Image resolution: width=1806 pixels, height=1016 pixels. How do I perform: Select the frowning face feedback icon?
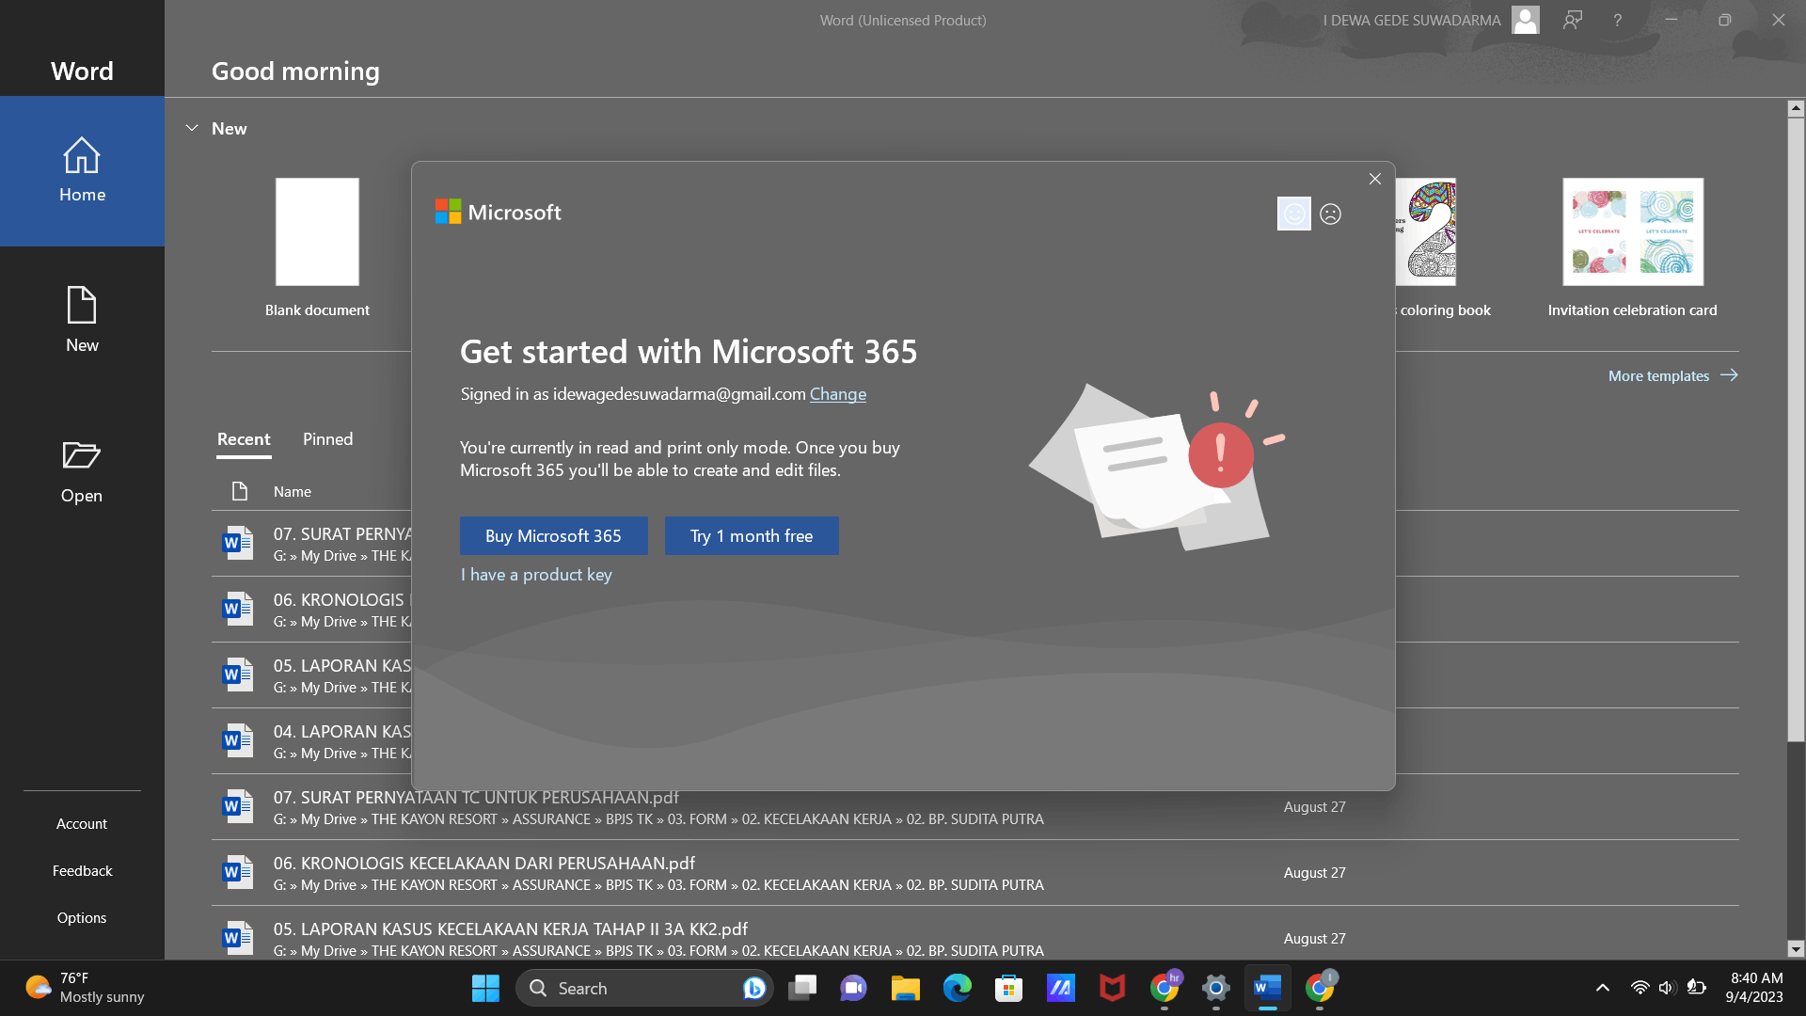point(1330,214)
